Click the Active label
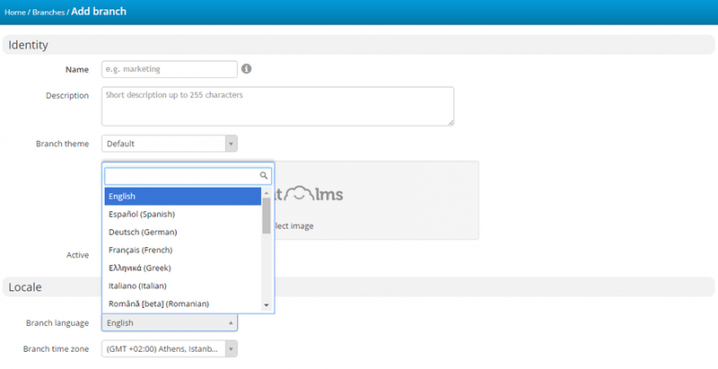The image size is (718, 369). (x=77, y=255)
